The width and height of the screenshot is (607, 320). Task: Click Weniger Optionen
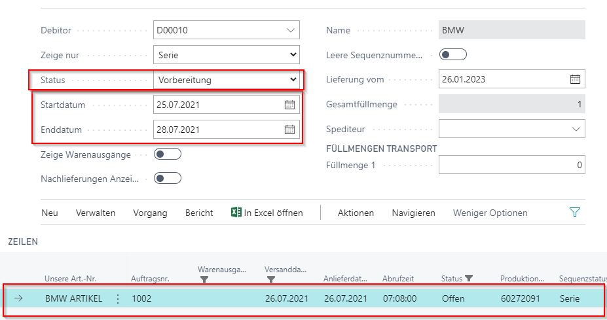[490, 213]
